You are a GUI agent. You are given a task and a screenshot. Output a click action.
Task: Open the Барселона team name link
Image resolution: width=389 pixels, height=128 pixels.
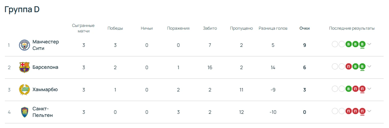coord(45,67)
